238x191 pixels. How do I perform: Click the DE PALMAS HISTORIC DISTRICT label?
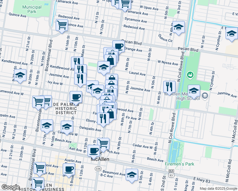point(66,109)
